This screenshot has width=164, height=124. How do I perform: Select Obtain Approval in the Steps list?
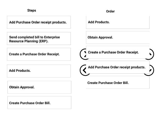(x=39, y=87)
